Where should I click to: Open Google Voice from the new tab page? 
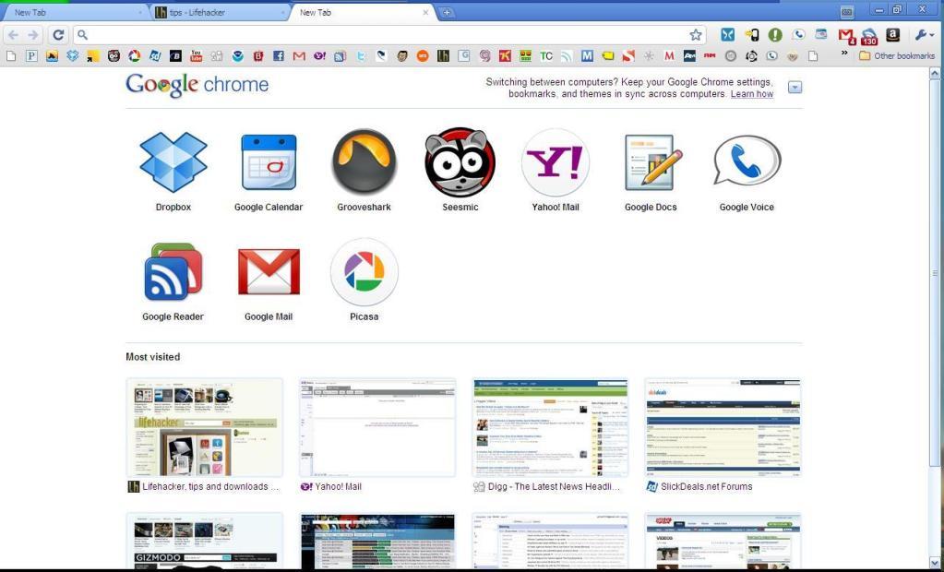point(746,162)
